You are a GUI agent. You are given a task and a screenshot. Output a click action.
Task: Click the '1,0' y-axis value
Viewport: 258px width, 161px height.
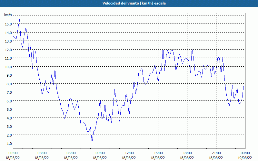pos(9,144)
